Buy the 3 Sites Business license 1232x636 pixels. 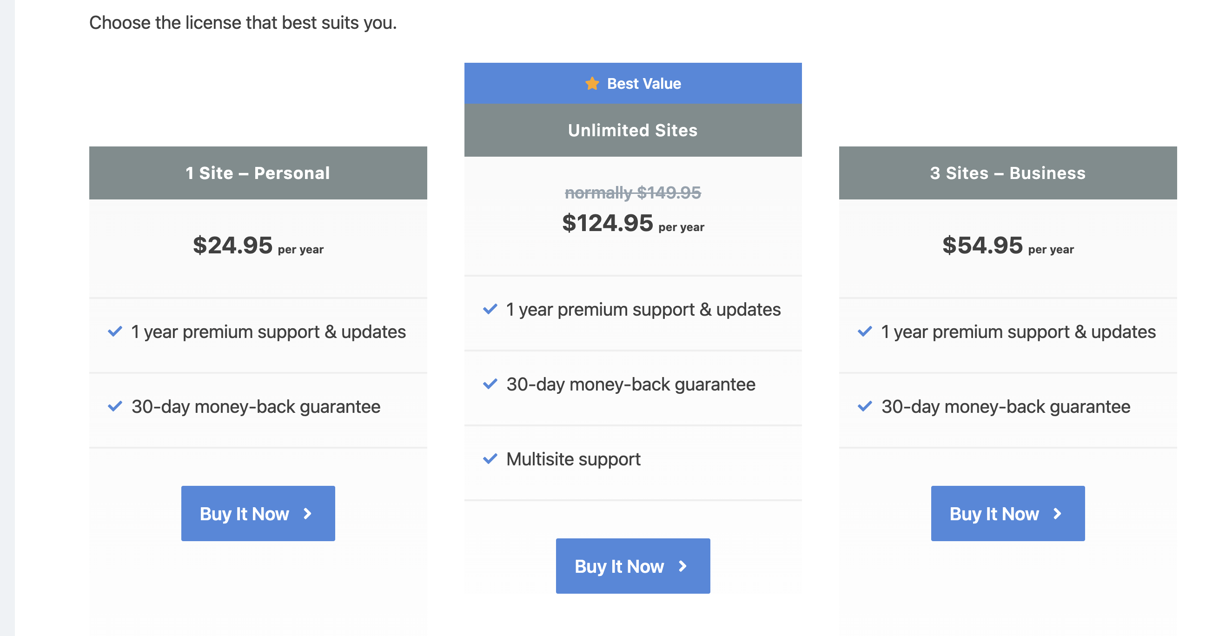coord(1008,514)
